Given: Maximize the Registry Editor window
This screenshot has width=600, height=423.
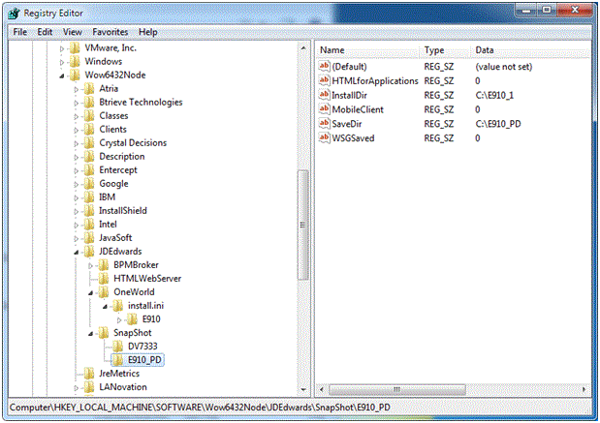Looking at the screenshot, I should (x=548, y=11).
